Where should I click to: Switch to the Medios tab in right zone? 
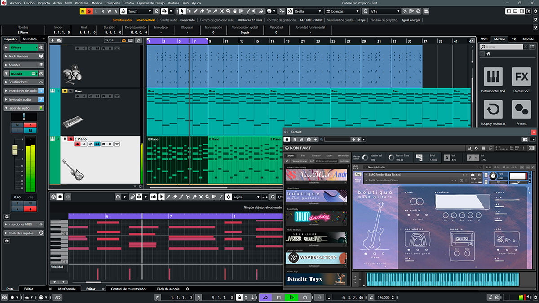(x=499, y=39)
